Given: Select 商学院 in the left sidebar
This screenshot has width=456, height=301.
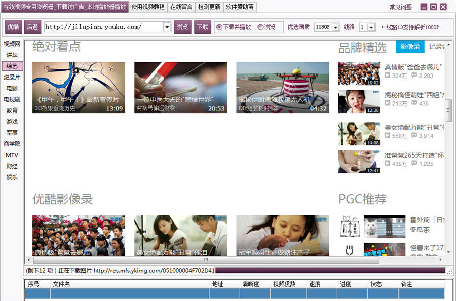Looking at the screenshot, I should [x=12, y=144].
